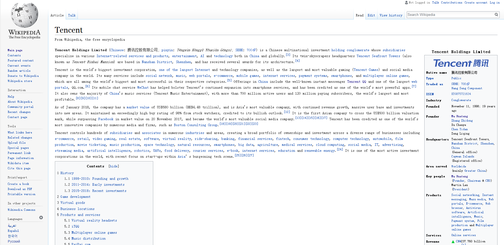Screen dimensions: 504x245
Task: Switch language to 한국어
Action: click(x=12, y=236)
